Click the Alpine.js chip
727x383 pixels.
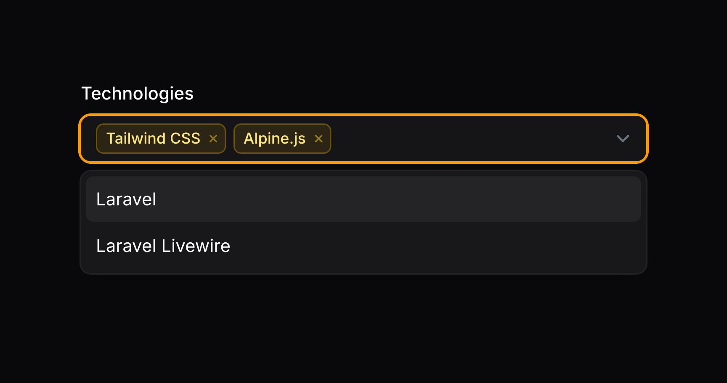click(x=276, y=139)
